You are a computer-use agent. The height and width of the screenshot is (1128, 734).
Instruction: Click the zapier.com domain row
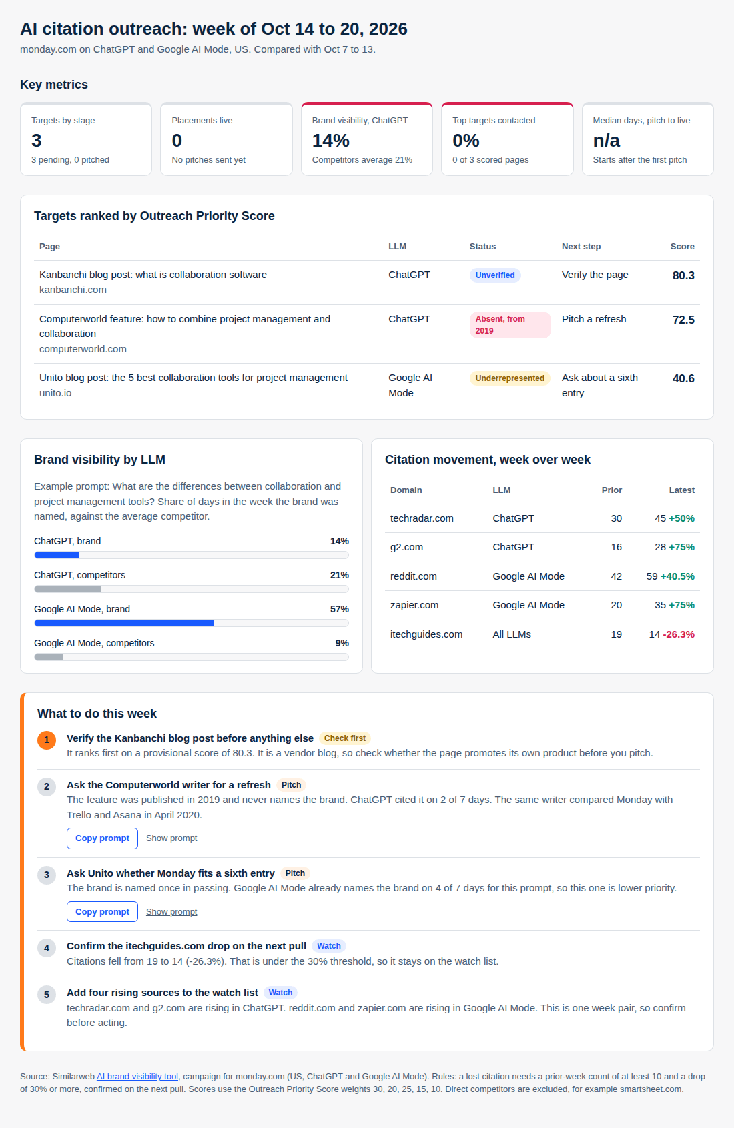(542, 605)
